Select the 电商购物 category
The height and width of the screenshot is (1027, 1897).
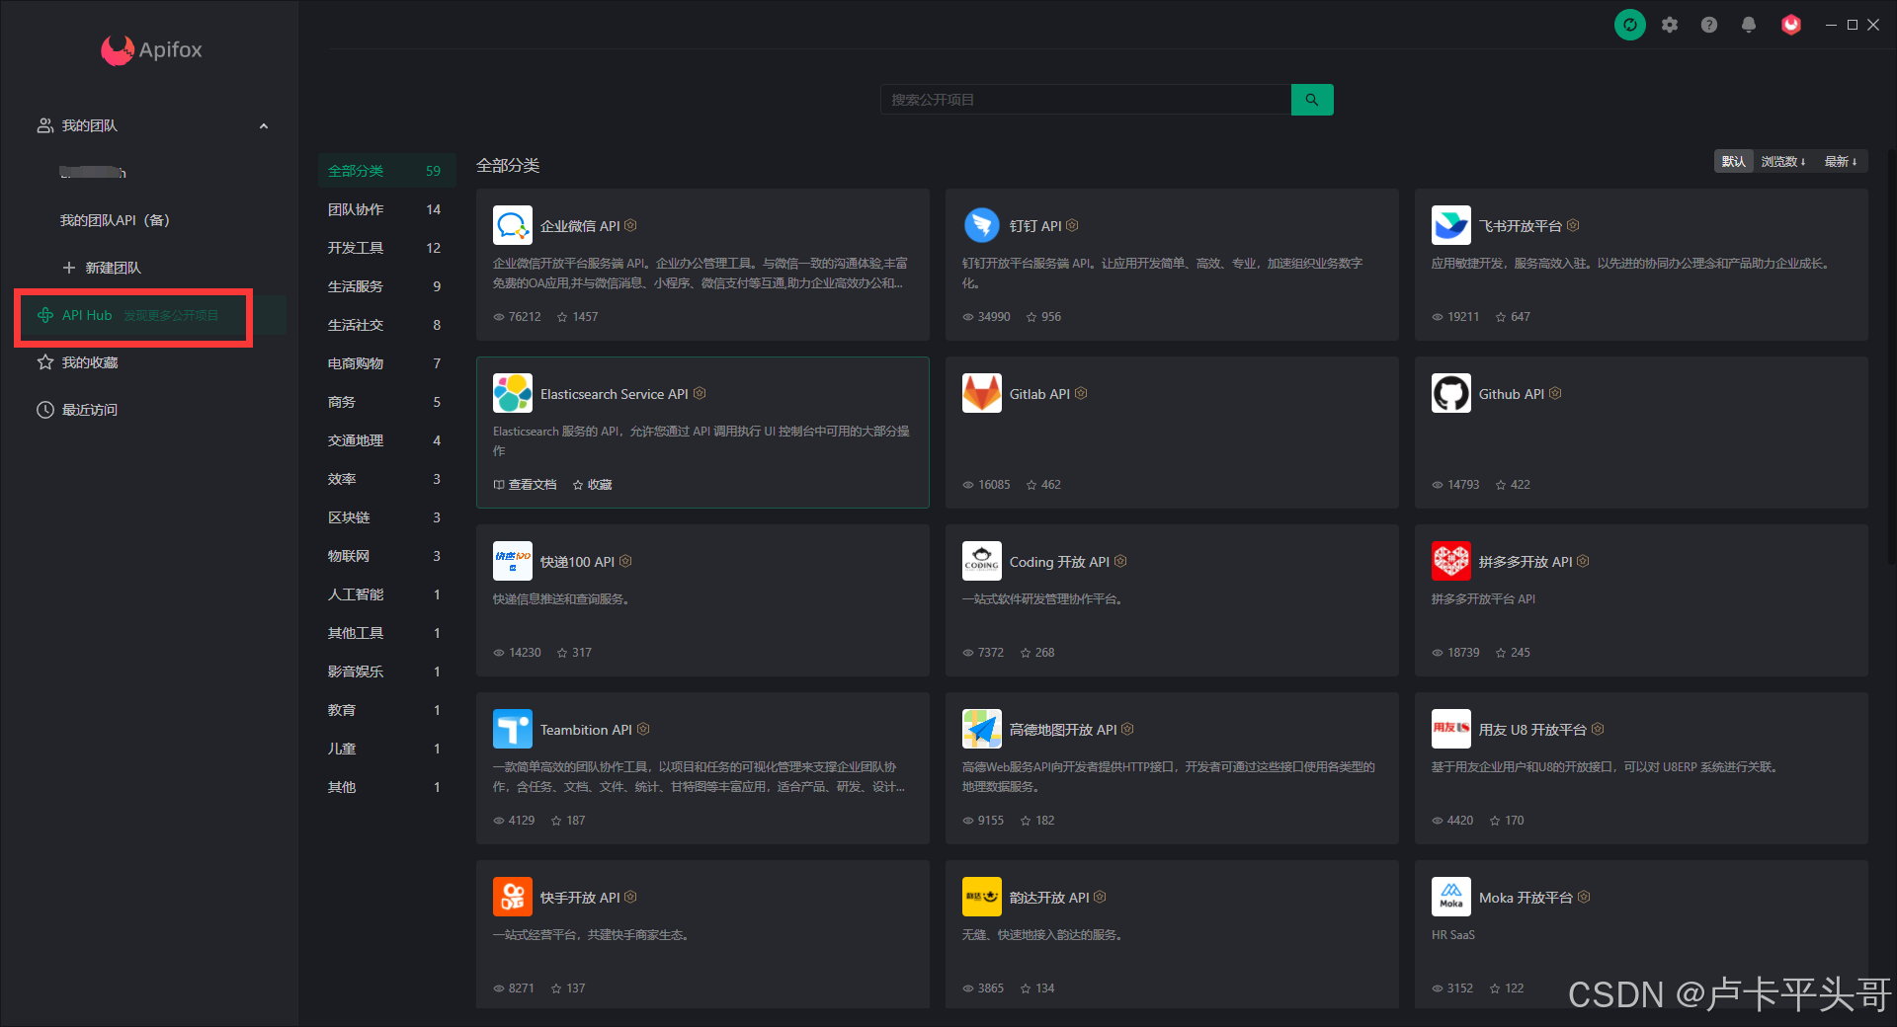[386, 363]
